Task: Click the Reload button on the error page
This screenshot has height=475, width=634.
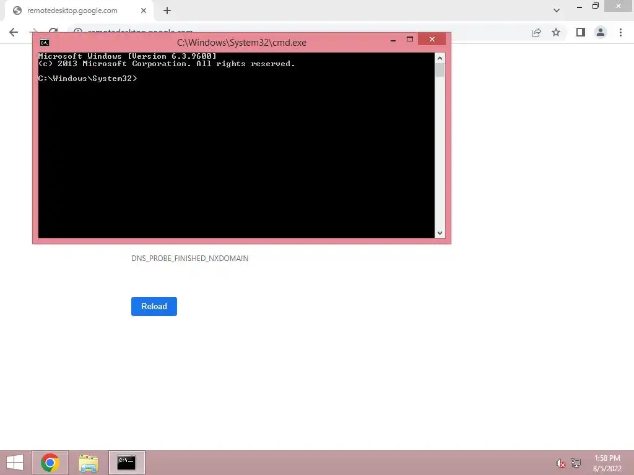Action: click(154, 306)
